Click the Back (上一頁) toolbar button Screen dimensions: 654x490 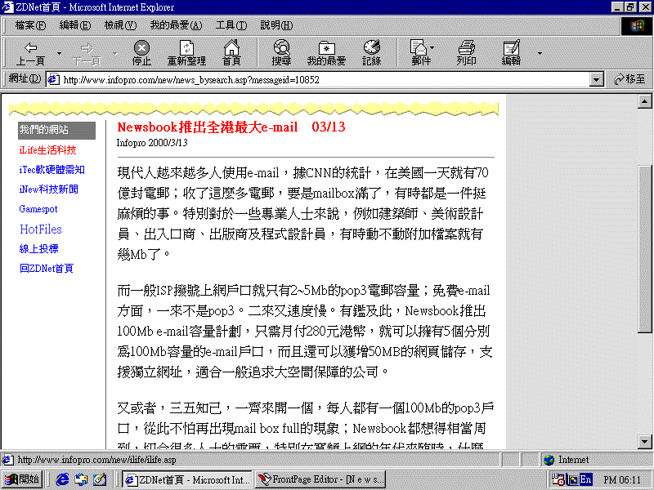30,52
